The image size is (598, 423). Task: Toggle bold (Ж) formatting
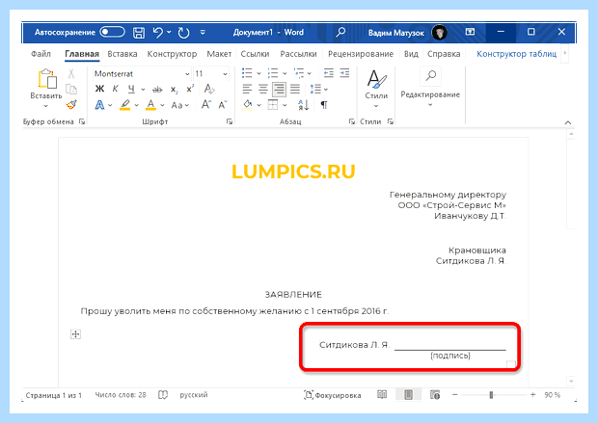point(99,90)
